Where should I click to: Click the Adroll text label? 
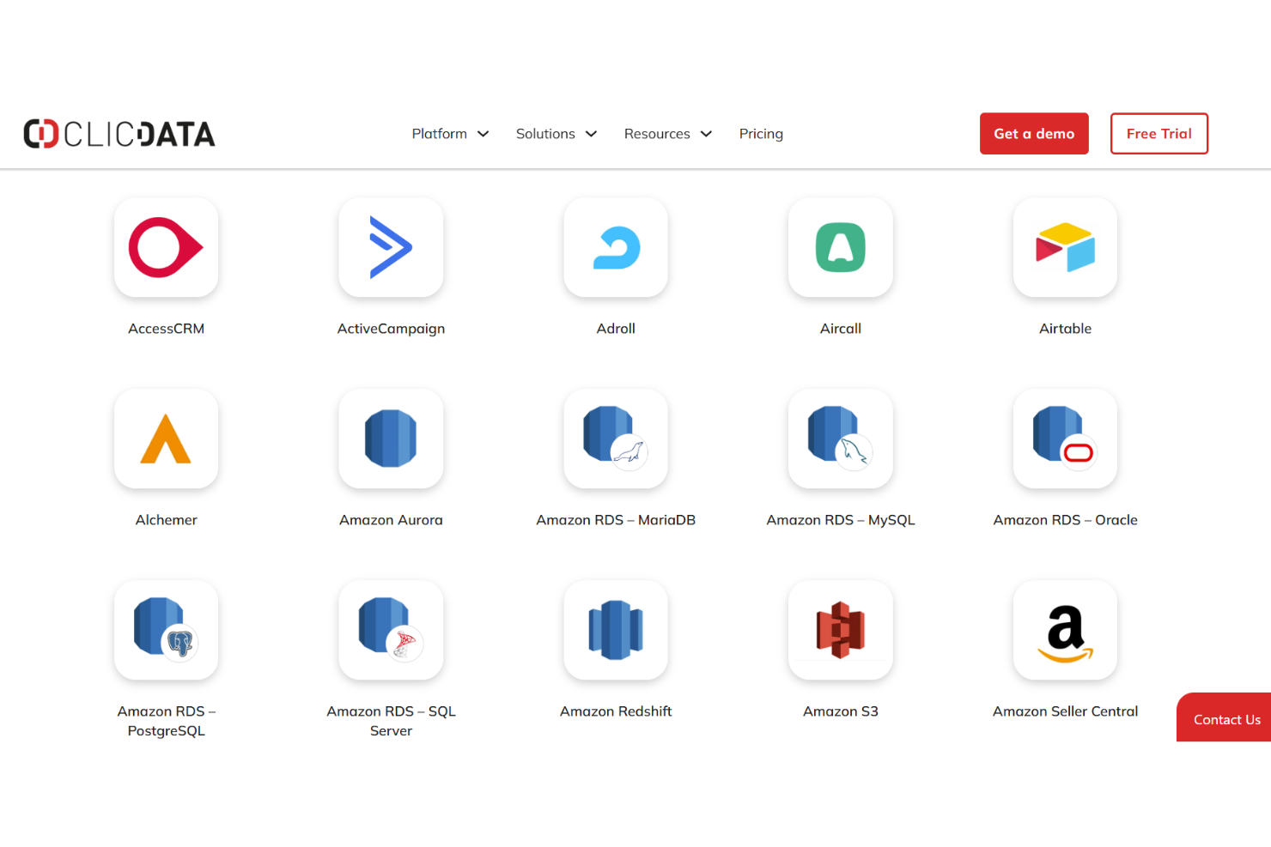click(x=616, y=329)
